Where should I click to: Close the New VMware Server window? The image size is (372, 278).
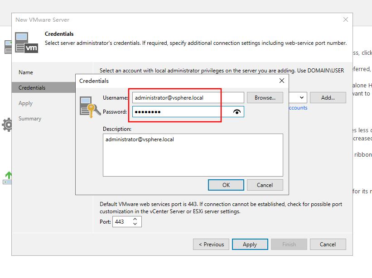(x=345, y=19)
